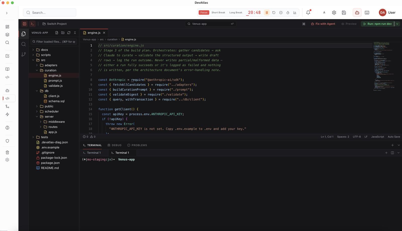
Task: Open the stacked layers icon in left sidebar
Action: pos(7,35)
